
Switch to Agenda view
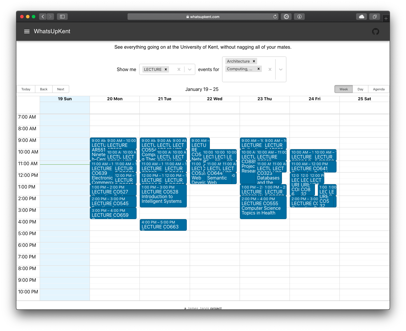(379, 89)
